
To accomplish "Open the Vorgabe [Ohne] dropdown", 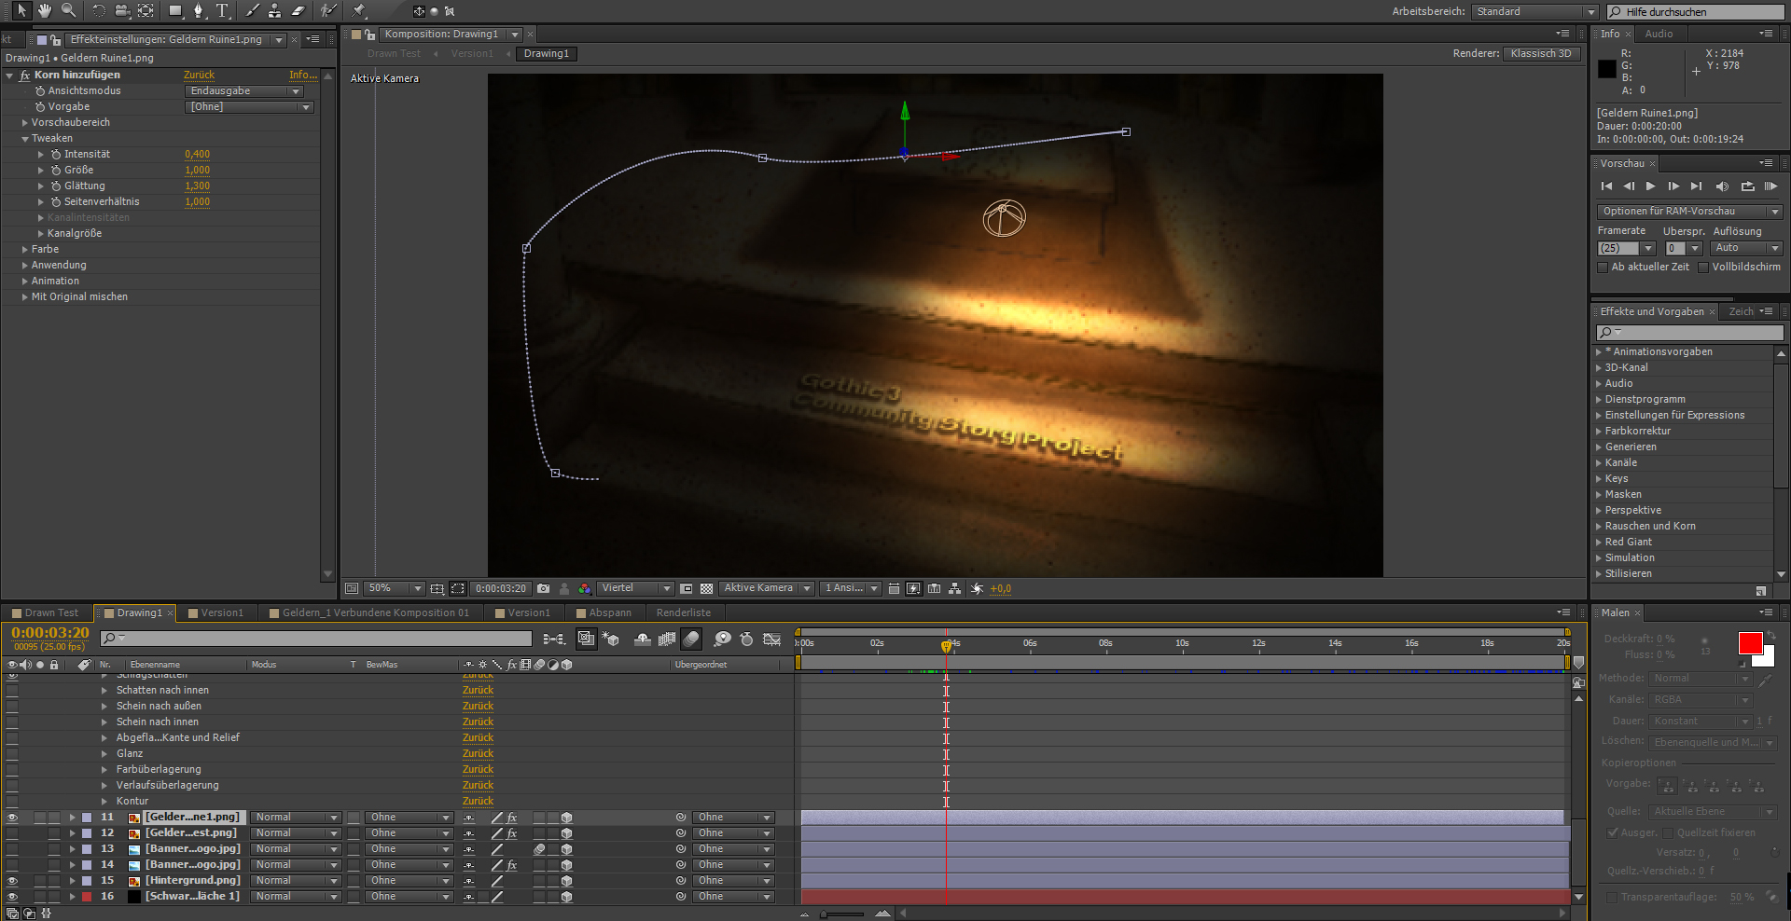I will click(x=250, y=107).
